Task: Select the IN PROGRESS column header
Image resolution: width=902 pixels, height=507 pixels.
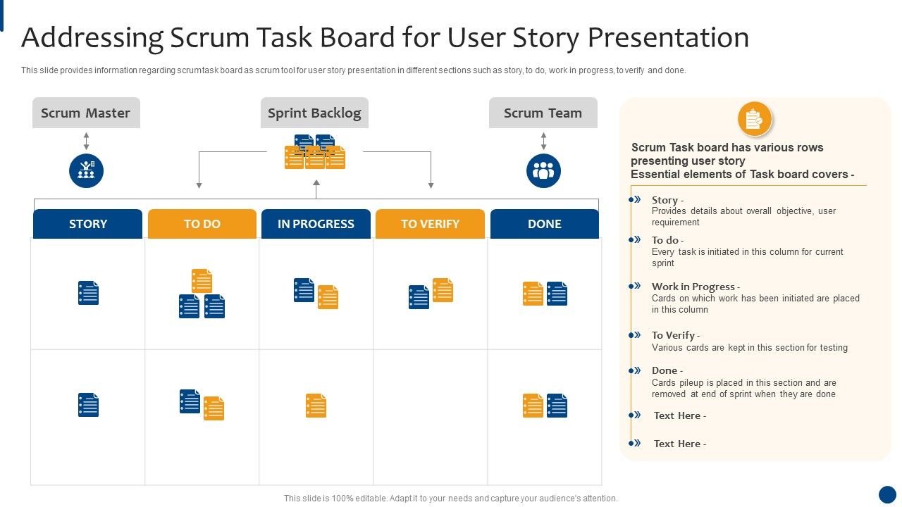Action: pos(316,224)
